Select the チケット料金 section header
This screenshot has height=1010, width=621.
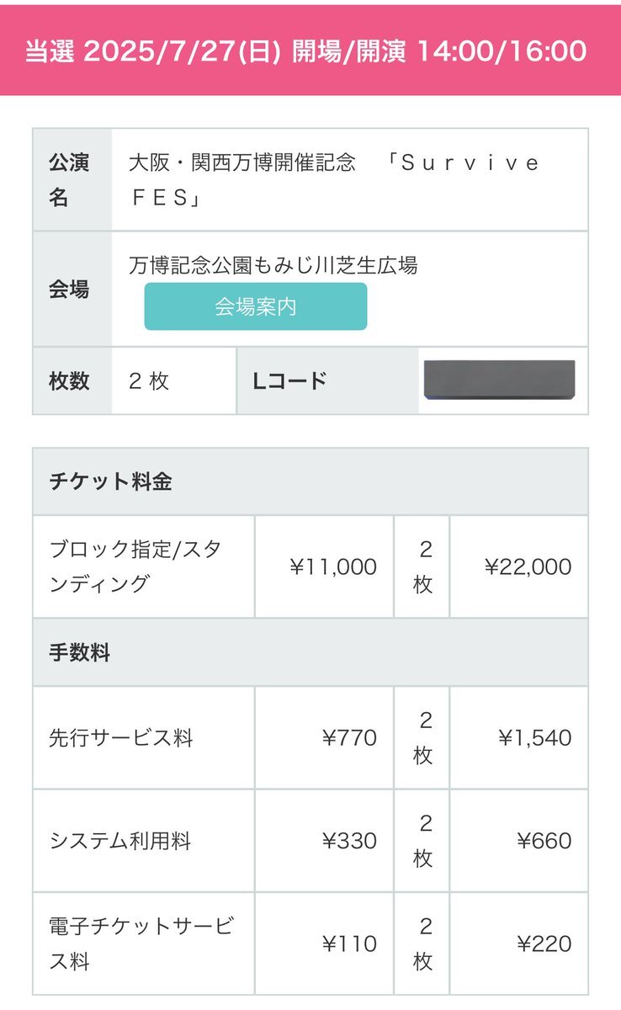tap(310, 482)
